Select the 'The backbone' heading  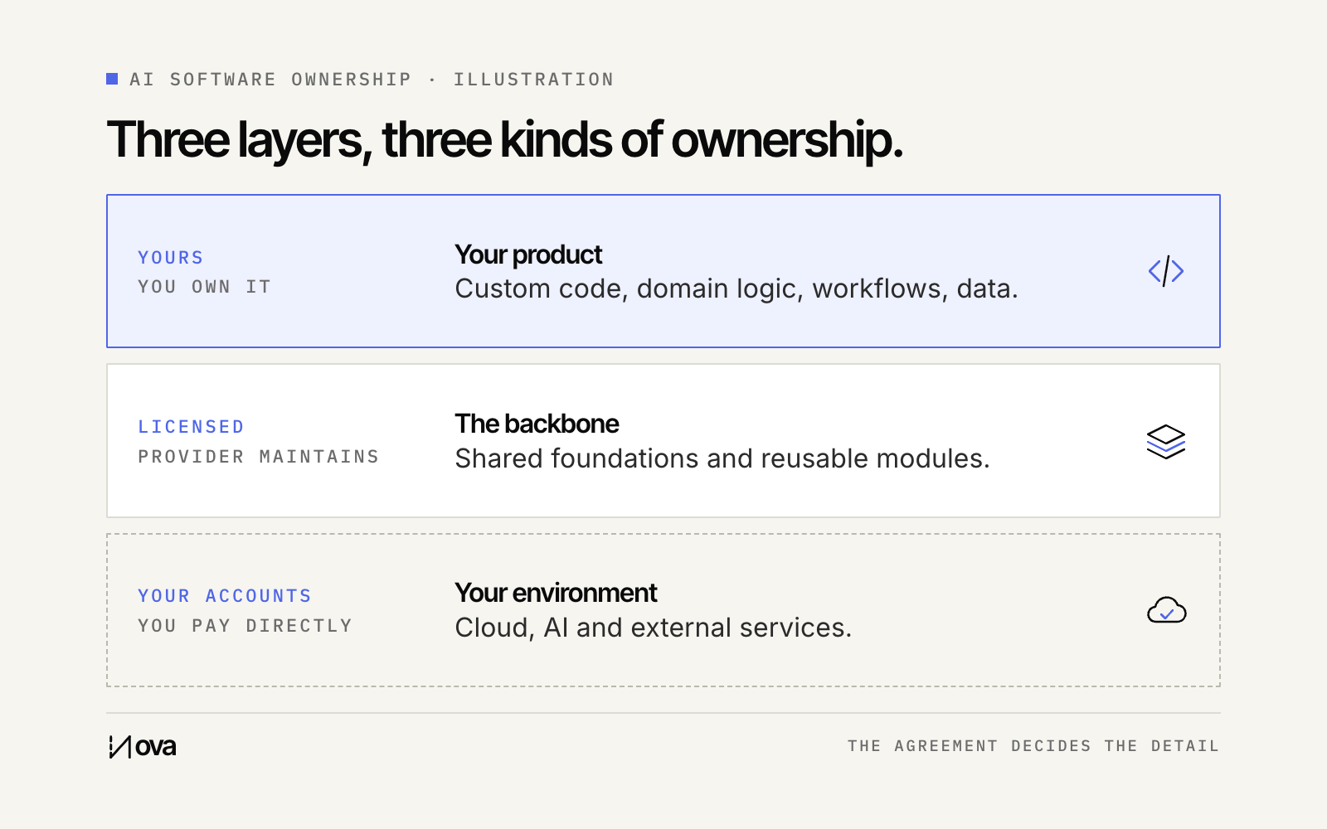[537, 424]
